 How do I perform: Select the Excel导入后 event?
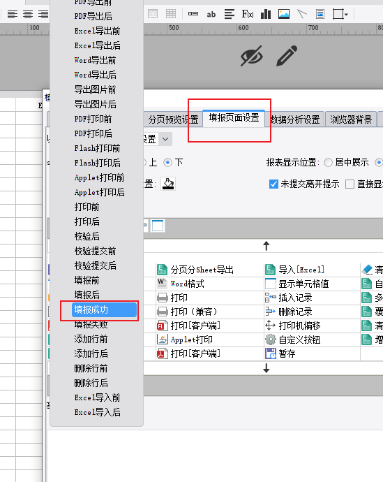(97, 412)
